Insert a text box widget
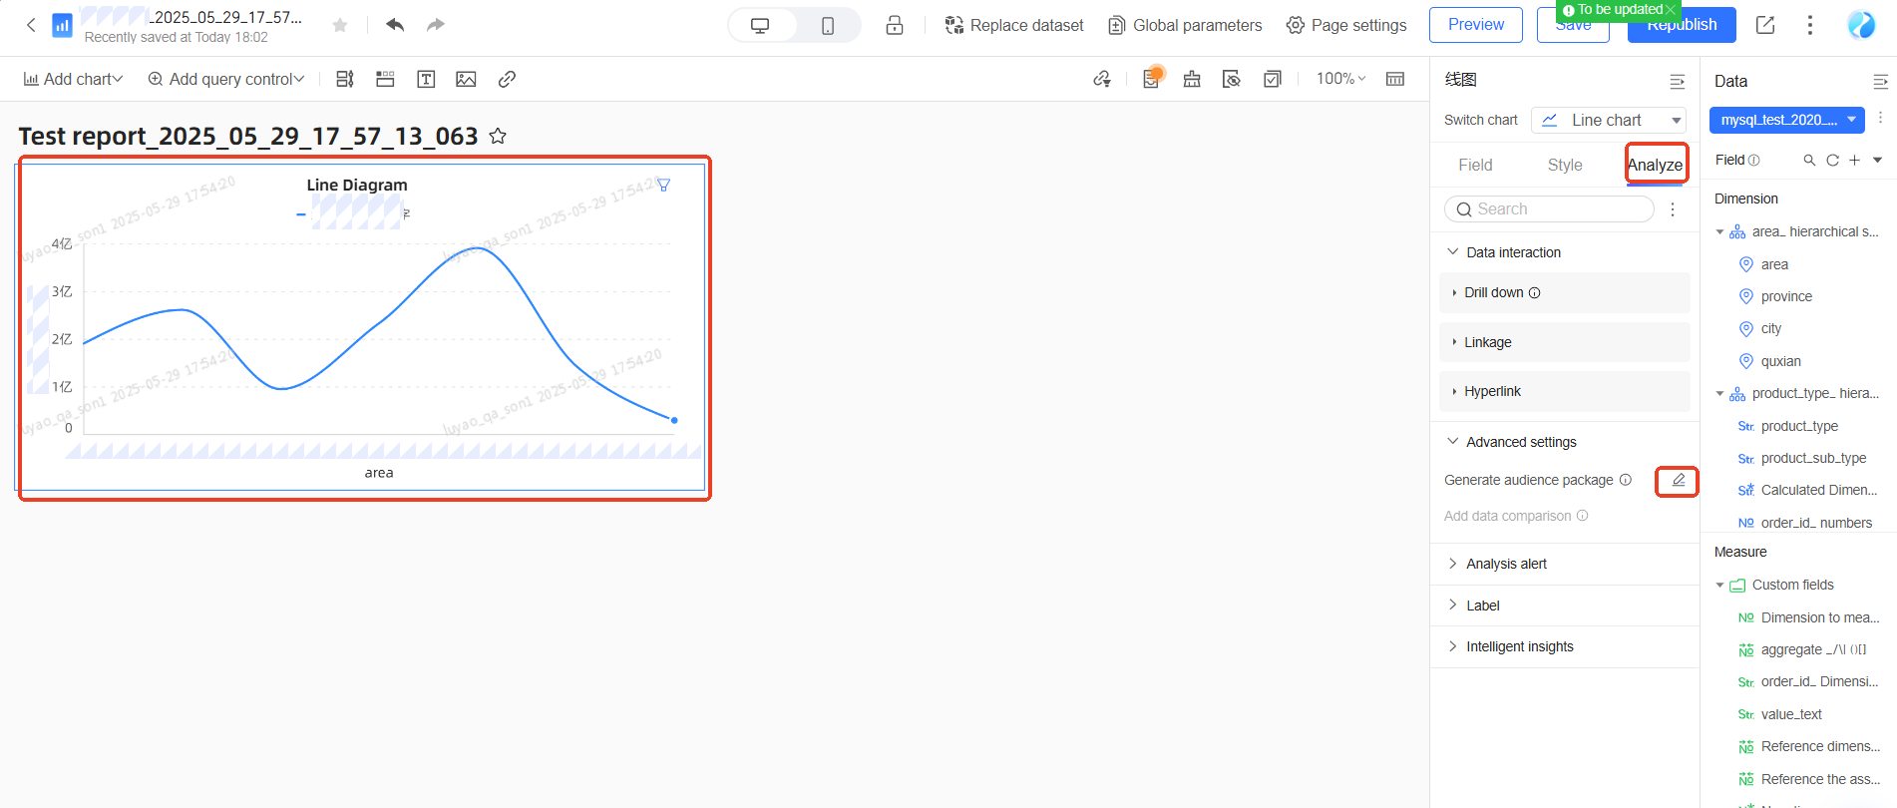 426,79
